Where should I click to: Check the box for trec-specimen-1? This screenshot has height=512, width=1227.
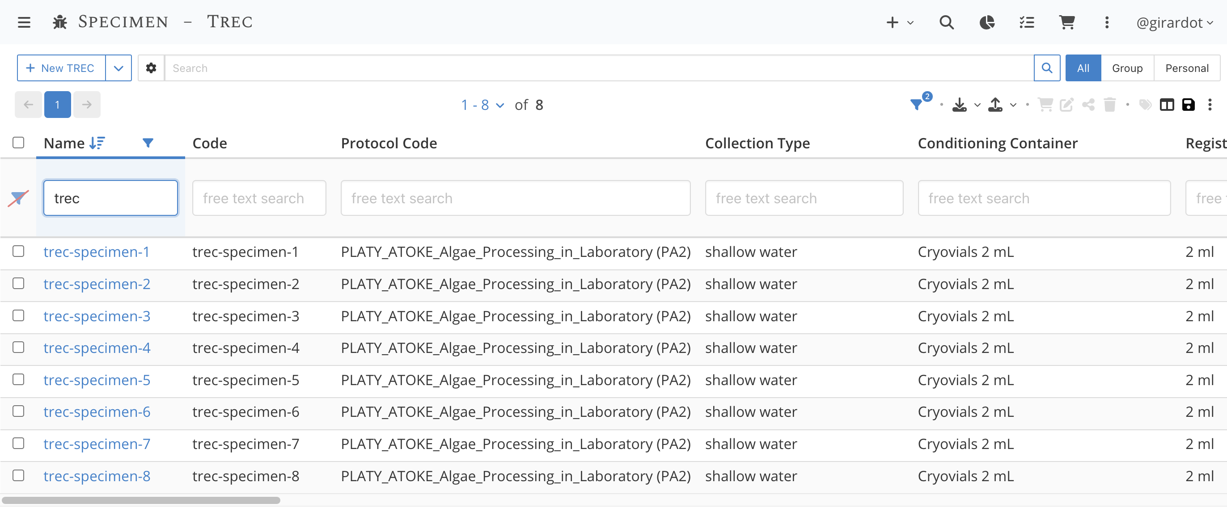(18, 251)
